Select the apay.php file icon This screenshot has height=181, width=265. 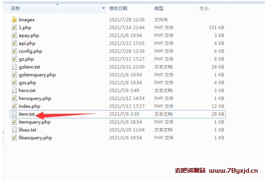14,35
